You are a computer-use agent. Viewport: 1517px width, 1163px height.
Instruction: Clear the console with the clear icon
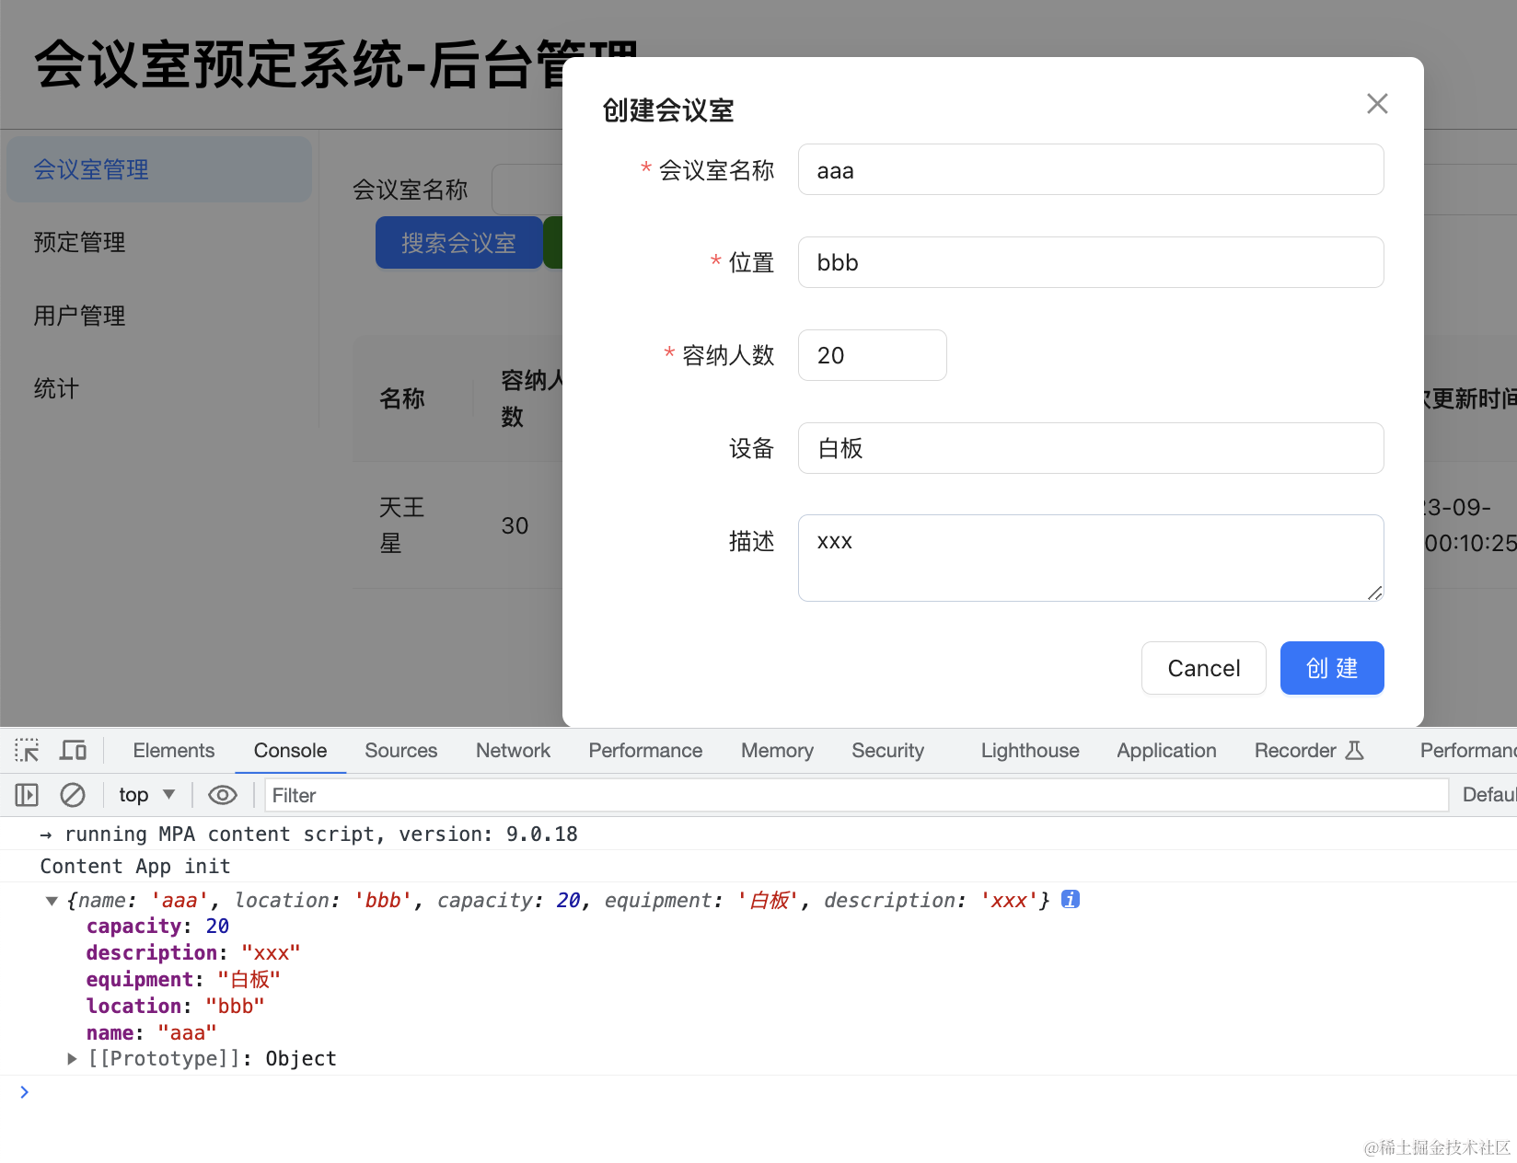pos(73,795)
